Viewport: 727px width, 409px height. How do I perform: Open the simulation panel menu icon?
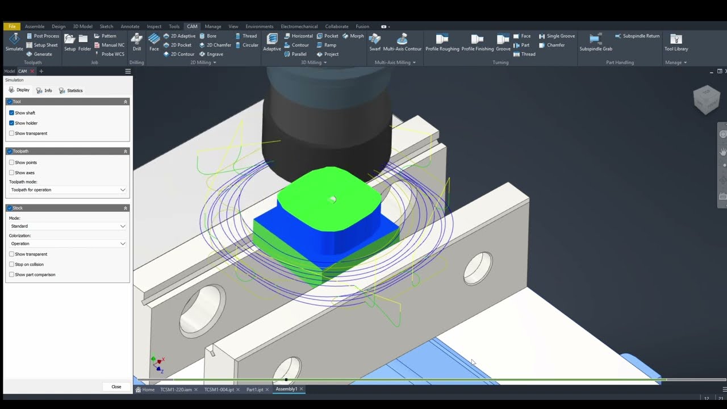point(128,71)
